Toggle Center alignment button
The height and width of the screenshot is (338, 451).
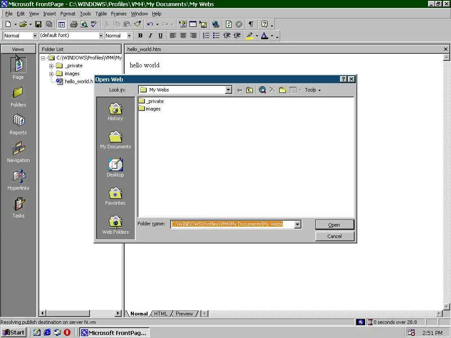(x=183, y=36)
